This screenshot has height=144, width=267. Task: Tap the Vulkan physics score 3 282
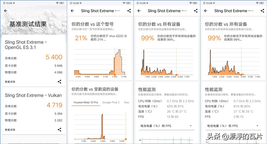58,120
